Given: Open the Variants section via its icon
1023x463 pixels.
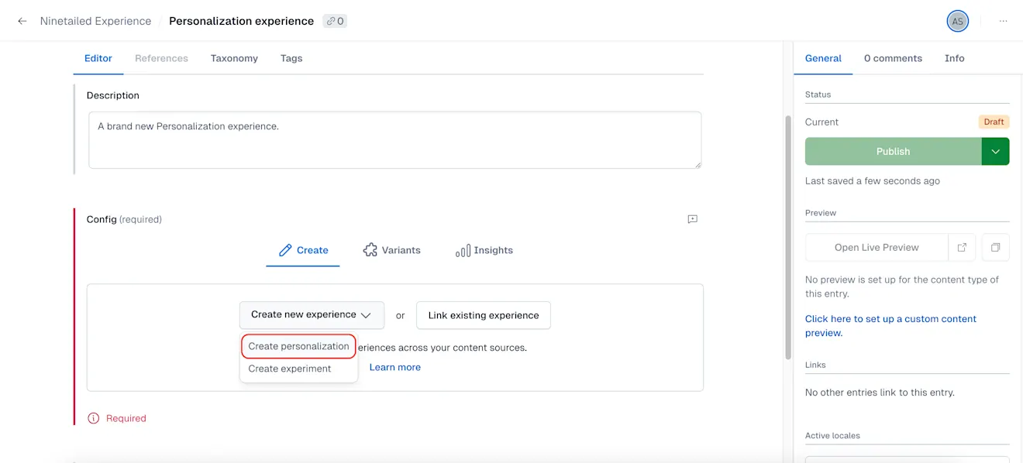Looking at the screenshot, I should [370, 249].
